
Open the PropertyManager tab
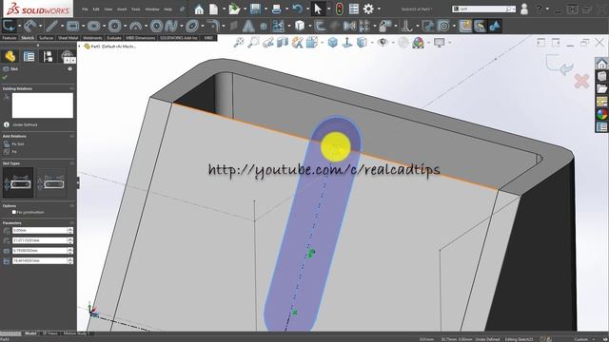[x=29, y=57]
